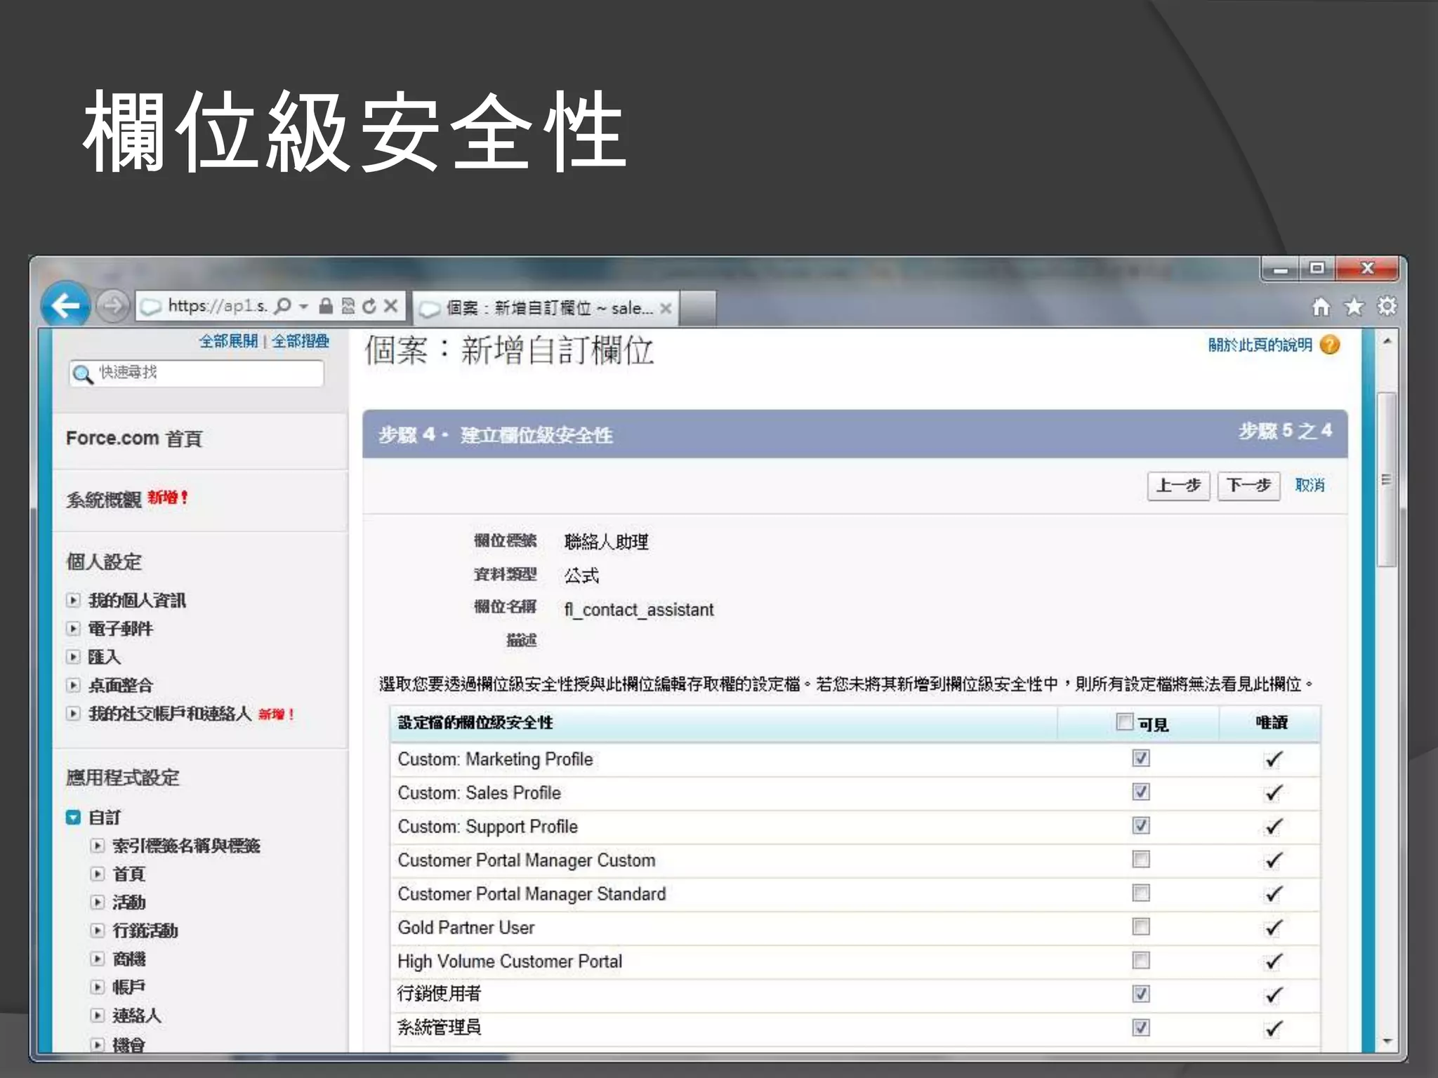The width and height of the screenshot is (1438, 1078).
Task: Open browser tools gear icon
Action: (x=1387, y=307)
